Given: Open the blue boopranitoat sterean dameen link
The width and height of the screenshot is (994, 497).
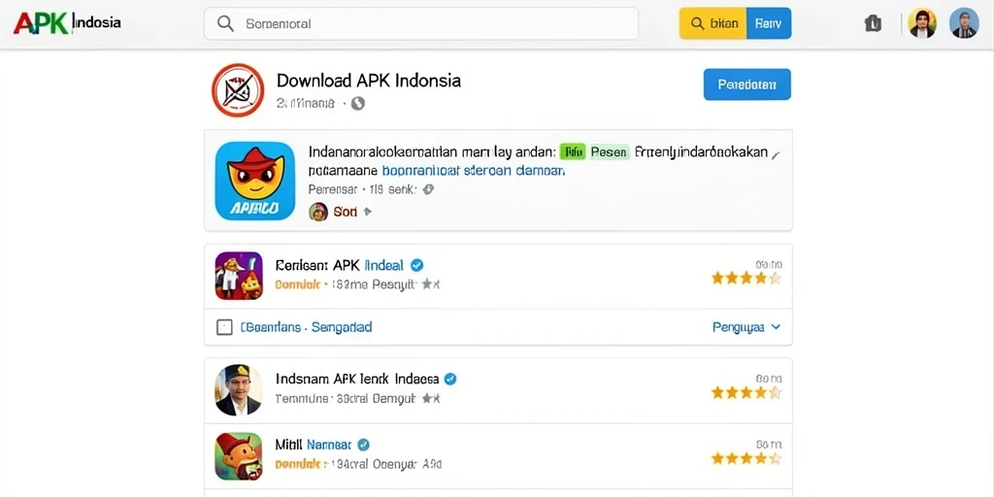Looking at the screenshot, I should [x=473, y=171].
